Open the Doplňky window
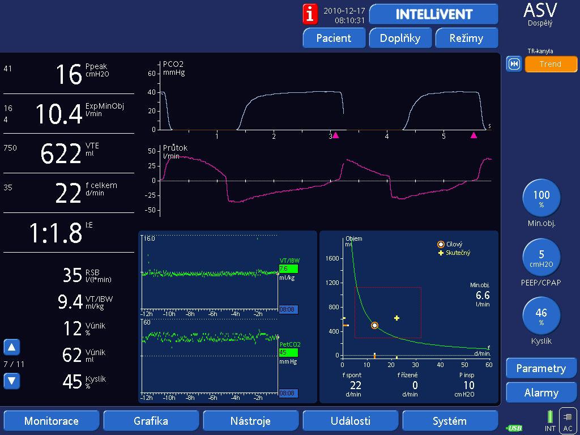 [400, 38]
